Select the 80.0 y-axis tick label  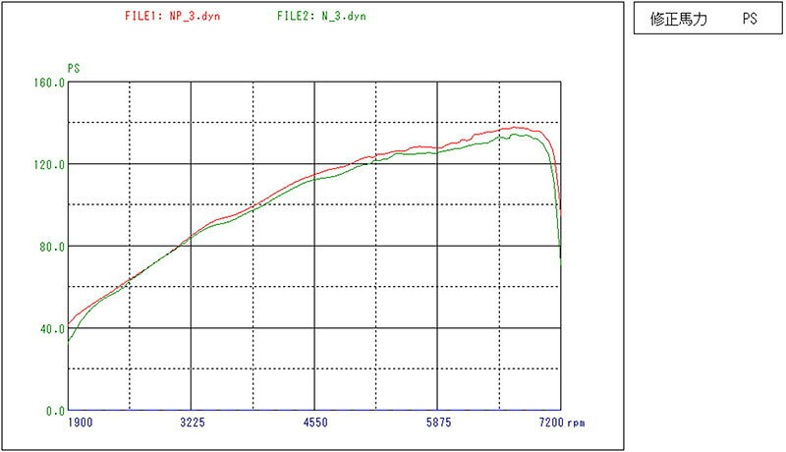point(51,247)
